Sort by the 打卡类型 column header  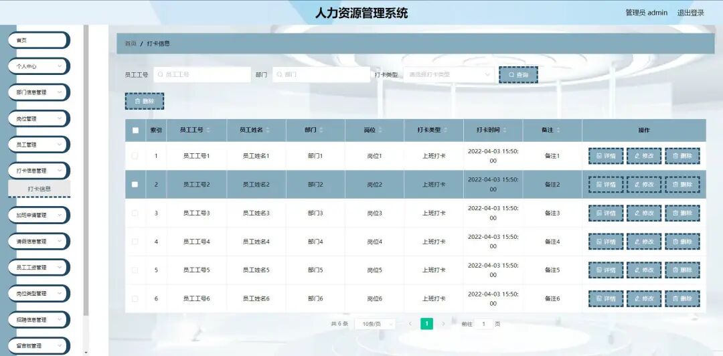coord(446,130)
